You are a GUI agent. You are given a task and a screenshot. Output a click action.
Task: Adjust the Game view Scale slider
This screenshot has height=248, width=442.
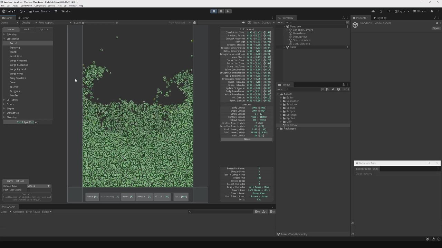point(99,23)
